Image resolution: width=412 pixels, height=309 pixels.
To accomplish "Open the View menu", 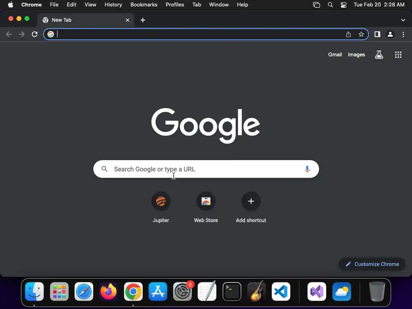I will pyautogui.click(x=91, y=5).
